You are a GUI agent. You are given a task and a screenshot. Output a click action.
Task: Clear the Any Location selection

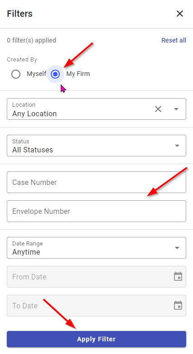pos(158,109)
